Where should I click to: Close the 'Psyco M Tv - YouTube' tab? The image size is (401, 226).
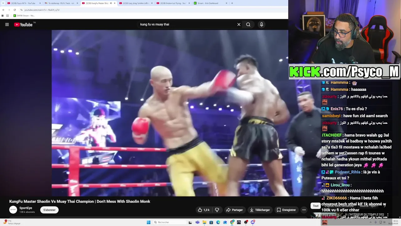click(x=40, y=3)
